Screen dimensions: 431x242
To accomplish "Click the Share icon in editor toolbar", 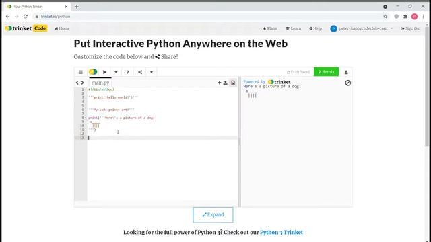I will point(140,72).
